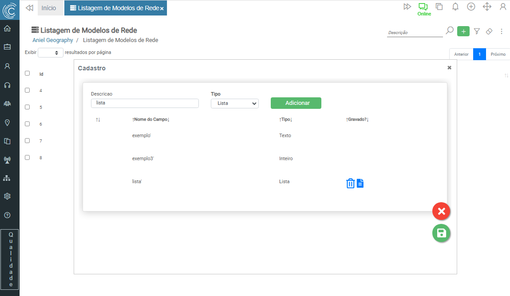Click the eraser clear filter icon
This screenshot has height=296, width=510.
click(x=489, y=31)
